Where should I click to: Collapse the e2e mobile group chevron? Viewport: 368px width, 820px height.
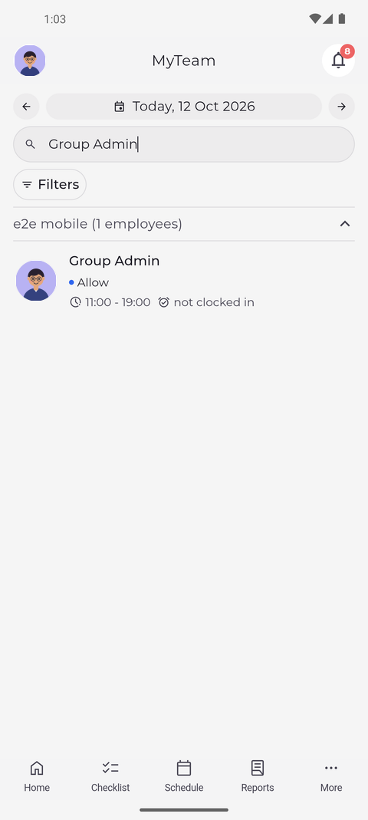tap(344, 224)
